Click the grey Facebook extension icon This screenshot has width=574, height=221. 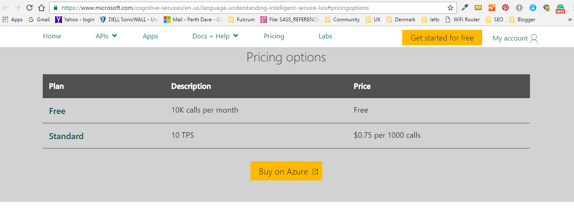pyautogui.click(x=519, y=8)
